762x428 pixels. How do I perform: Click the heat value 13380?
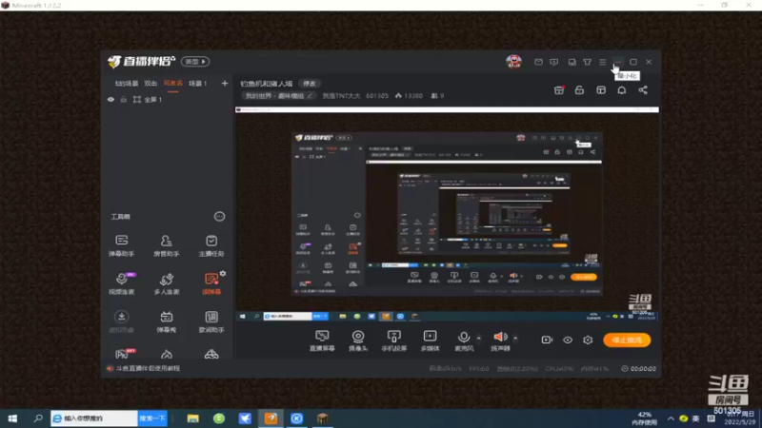409,96
